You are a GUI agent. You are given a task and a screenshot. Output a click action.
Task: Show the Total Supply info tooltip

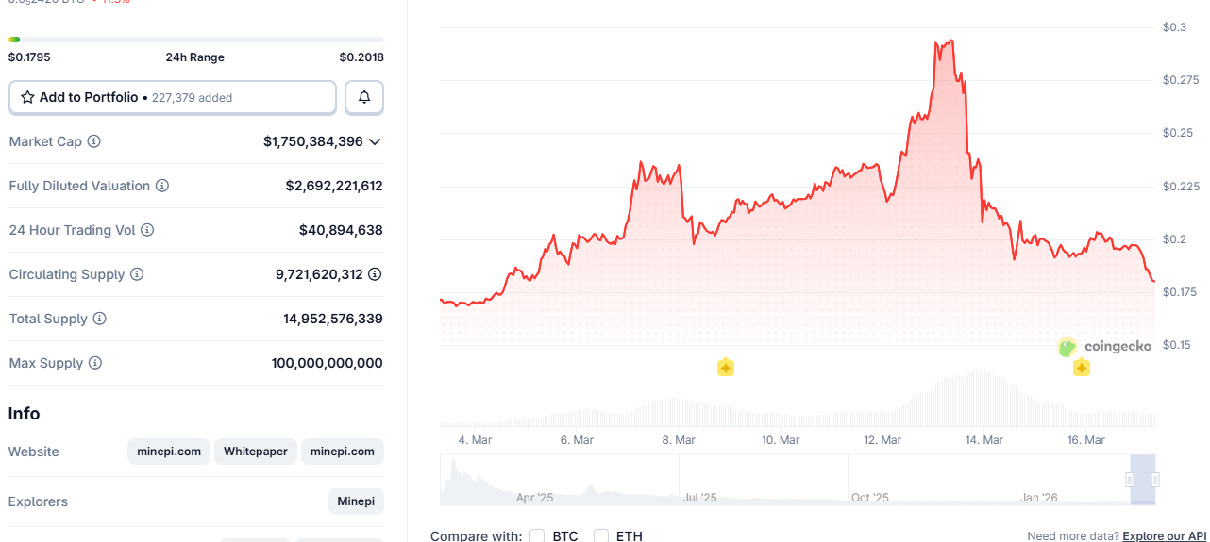[x=100, y=319]
